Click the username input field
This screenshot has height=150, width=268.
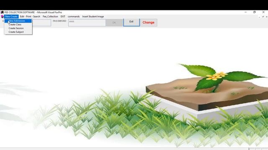41,22
